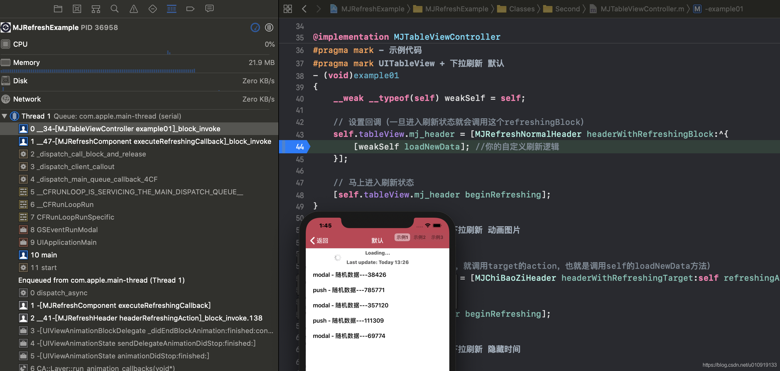This screenshot has height=371, width=780.
Task: Open the Classes breadcrumb dropdown
Action: pos(522,9)
